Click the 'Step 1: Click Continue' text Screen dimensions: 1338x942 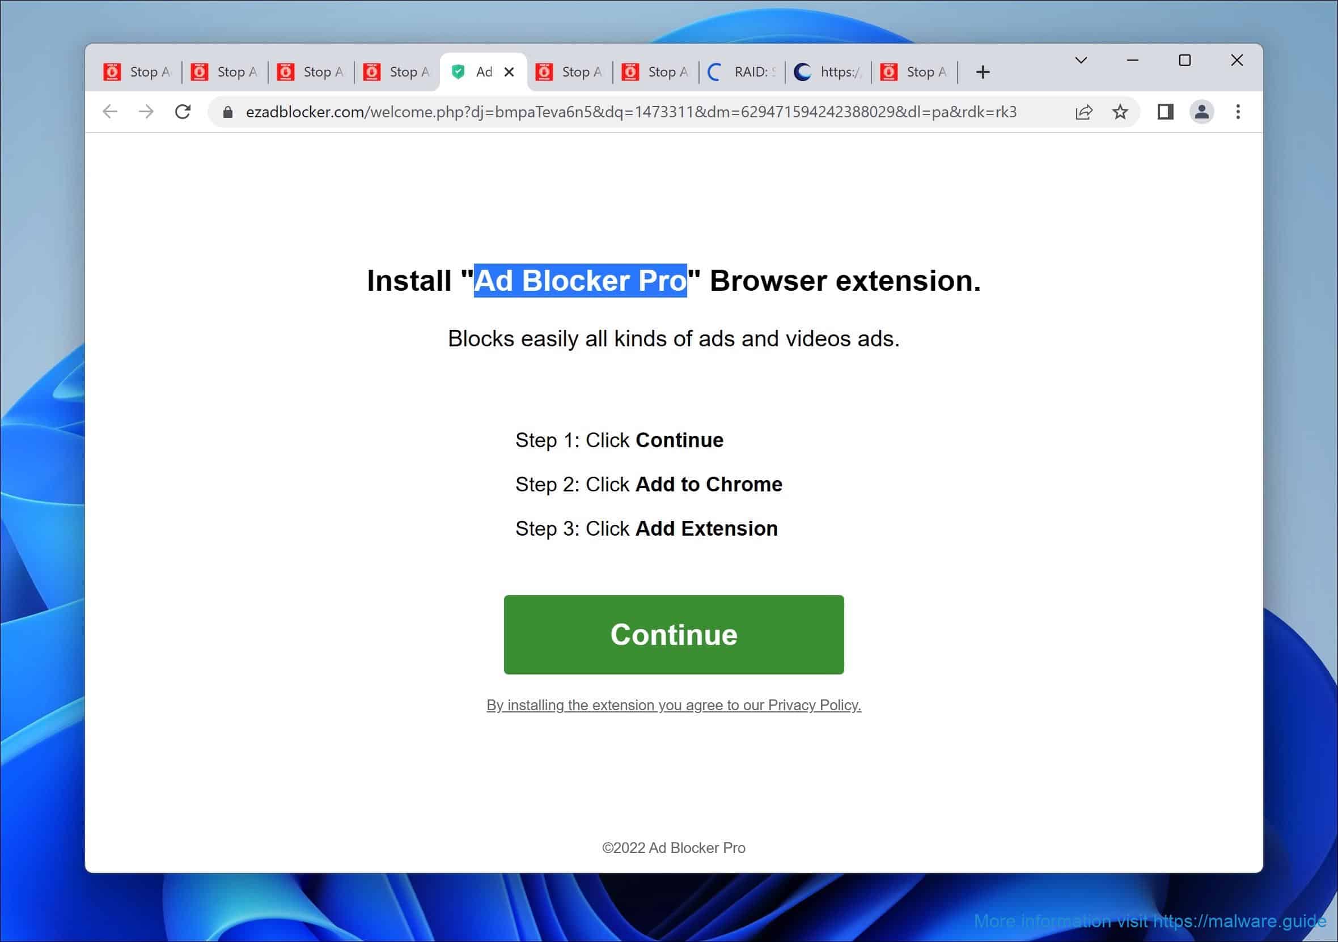620,440
